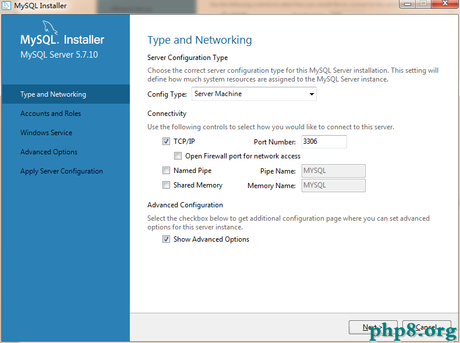Enable the Shared Memory checkbox
Viewport: 460px width, 343px height.
(x=166, y=185)
